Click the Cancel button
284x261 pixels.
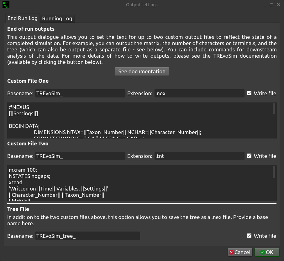click(x=240, y=252)
